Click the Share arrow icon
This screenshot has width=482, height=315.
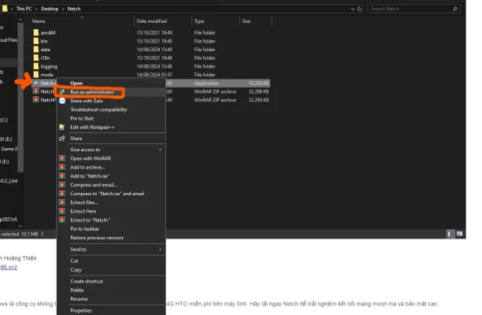(x=62, y=139)
